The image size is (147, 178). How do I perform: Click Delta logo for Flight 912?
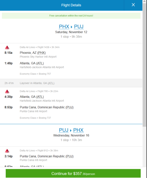[7, 151]
